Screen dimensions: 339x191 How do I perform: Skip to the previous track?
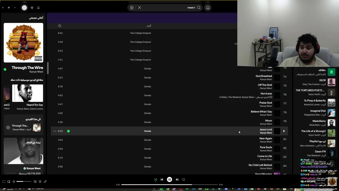click(162, 180)
